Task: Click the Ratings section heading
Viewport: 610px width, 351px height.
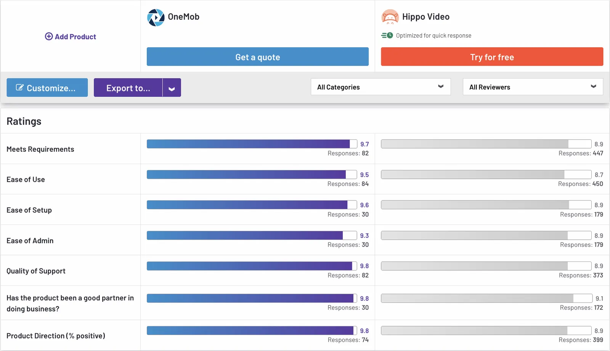Action: click(x=24, y=121)
